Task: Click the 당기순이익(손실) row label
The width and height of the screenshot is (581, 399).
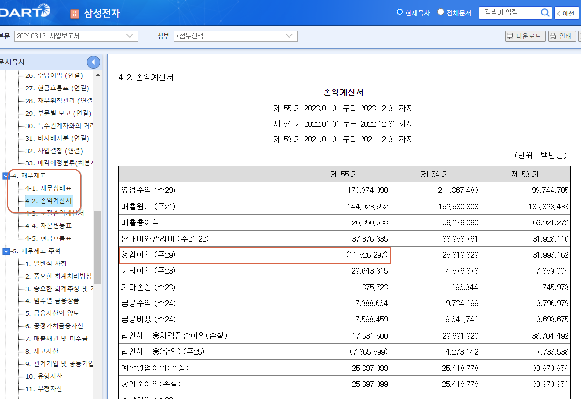Action: tap(151, 384)
